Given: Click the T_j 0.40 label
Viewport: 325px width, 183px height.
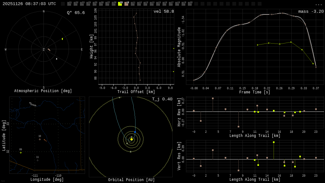Looking at the screenshot, I should point(162,99).
